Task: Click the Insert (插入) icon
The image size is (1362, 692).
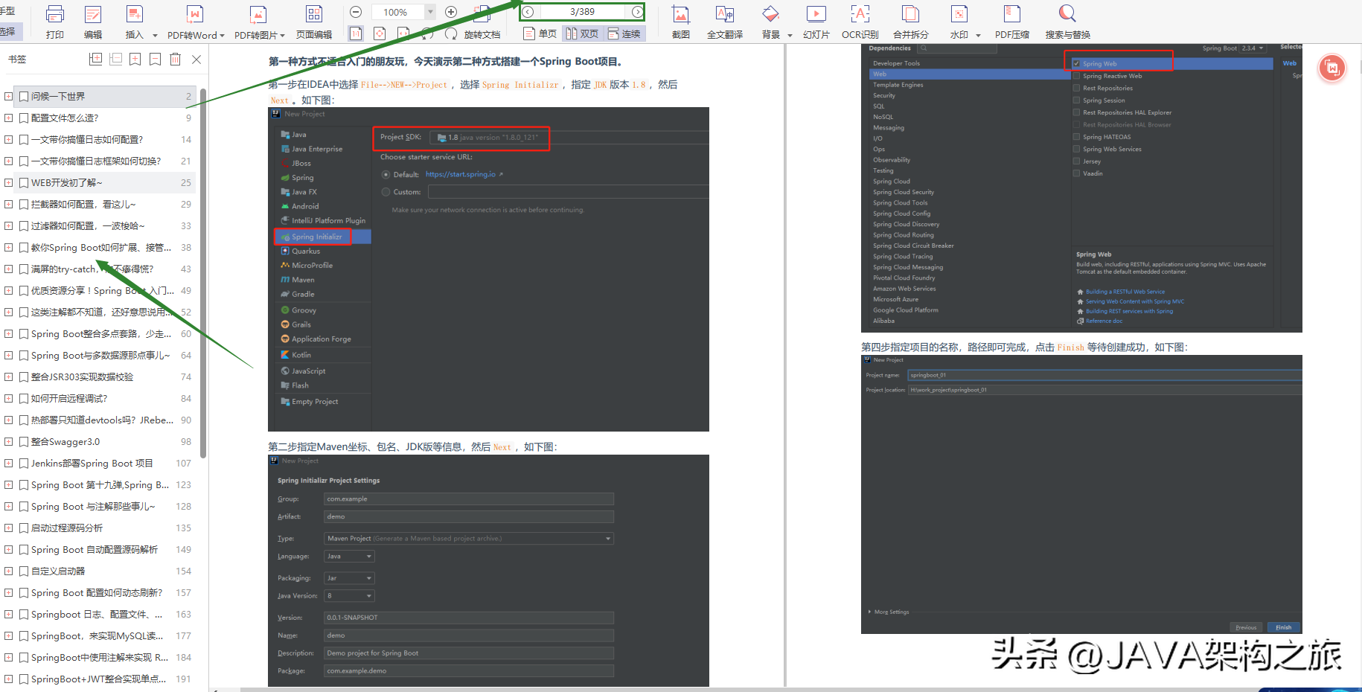Action: (x=134, y=14)
